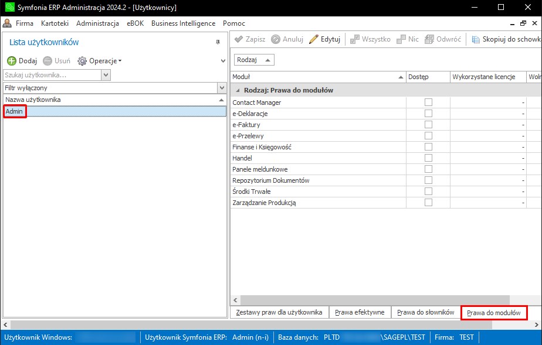
Task: Switch to Prawa do modułów tab
Action: pyautogui.click(x=494, y=313)
